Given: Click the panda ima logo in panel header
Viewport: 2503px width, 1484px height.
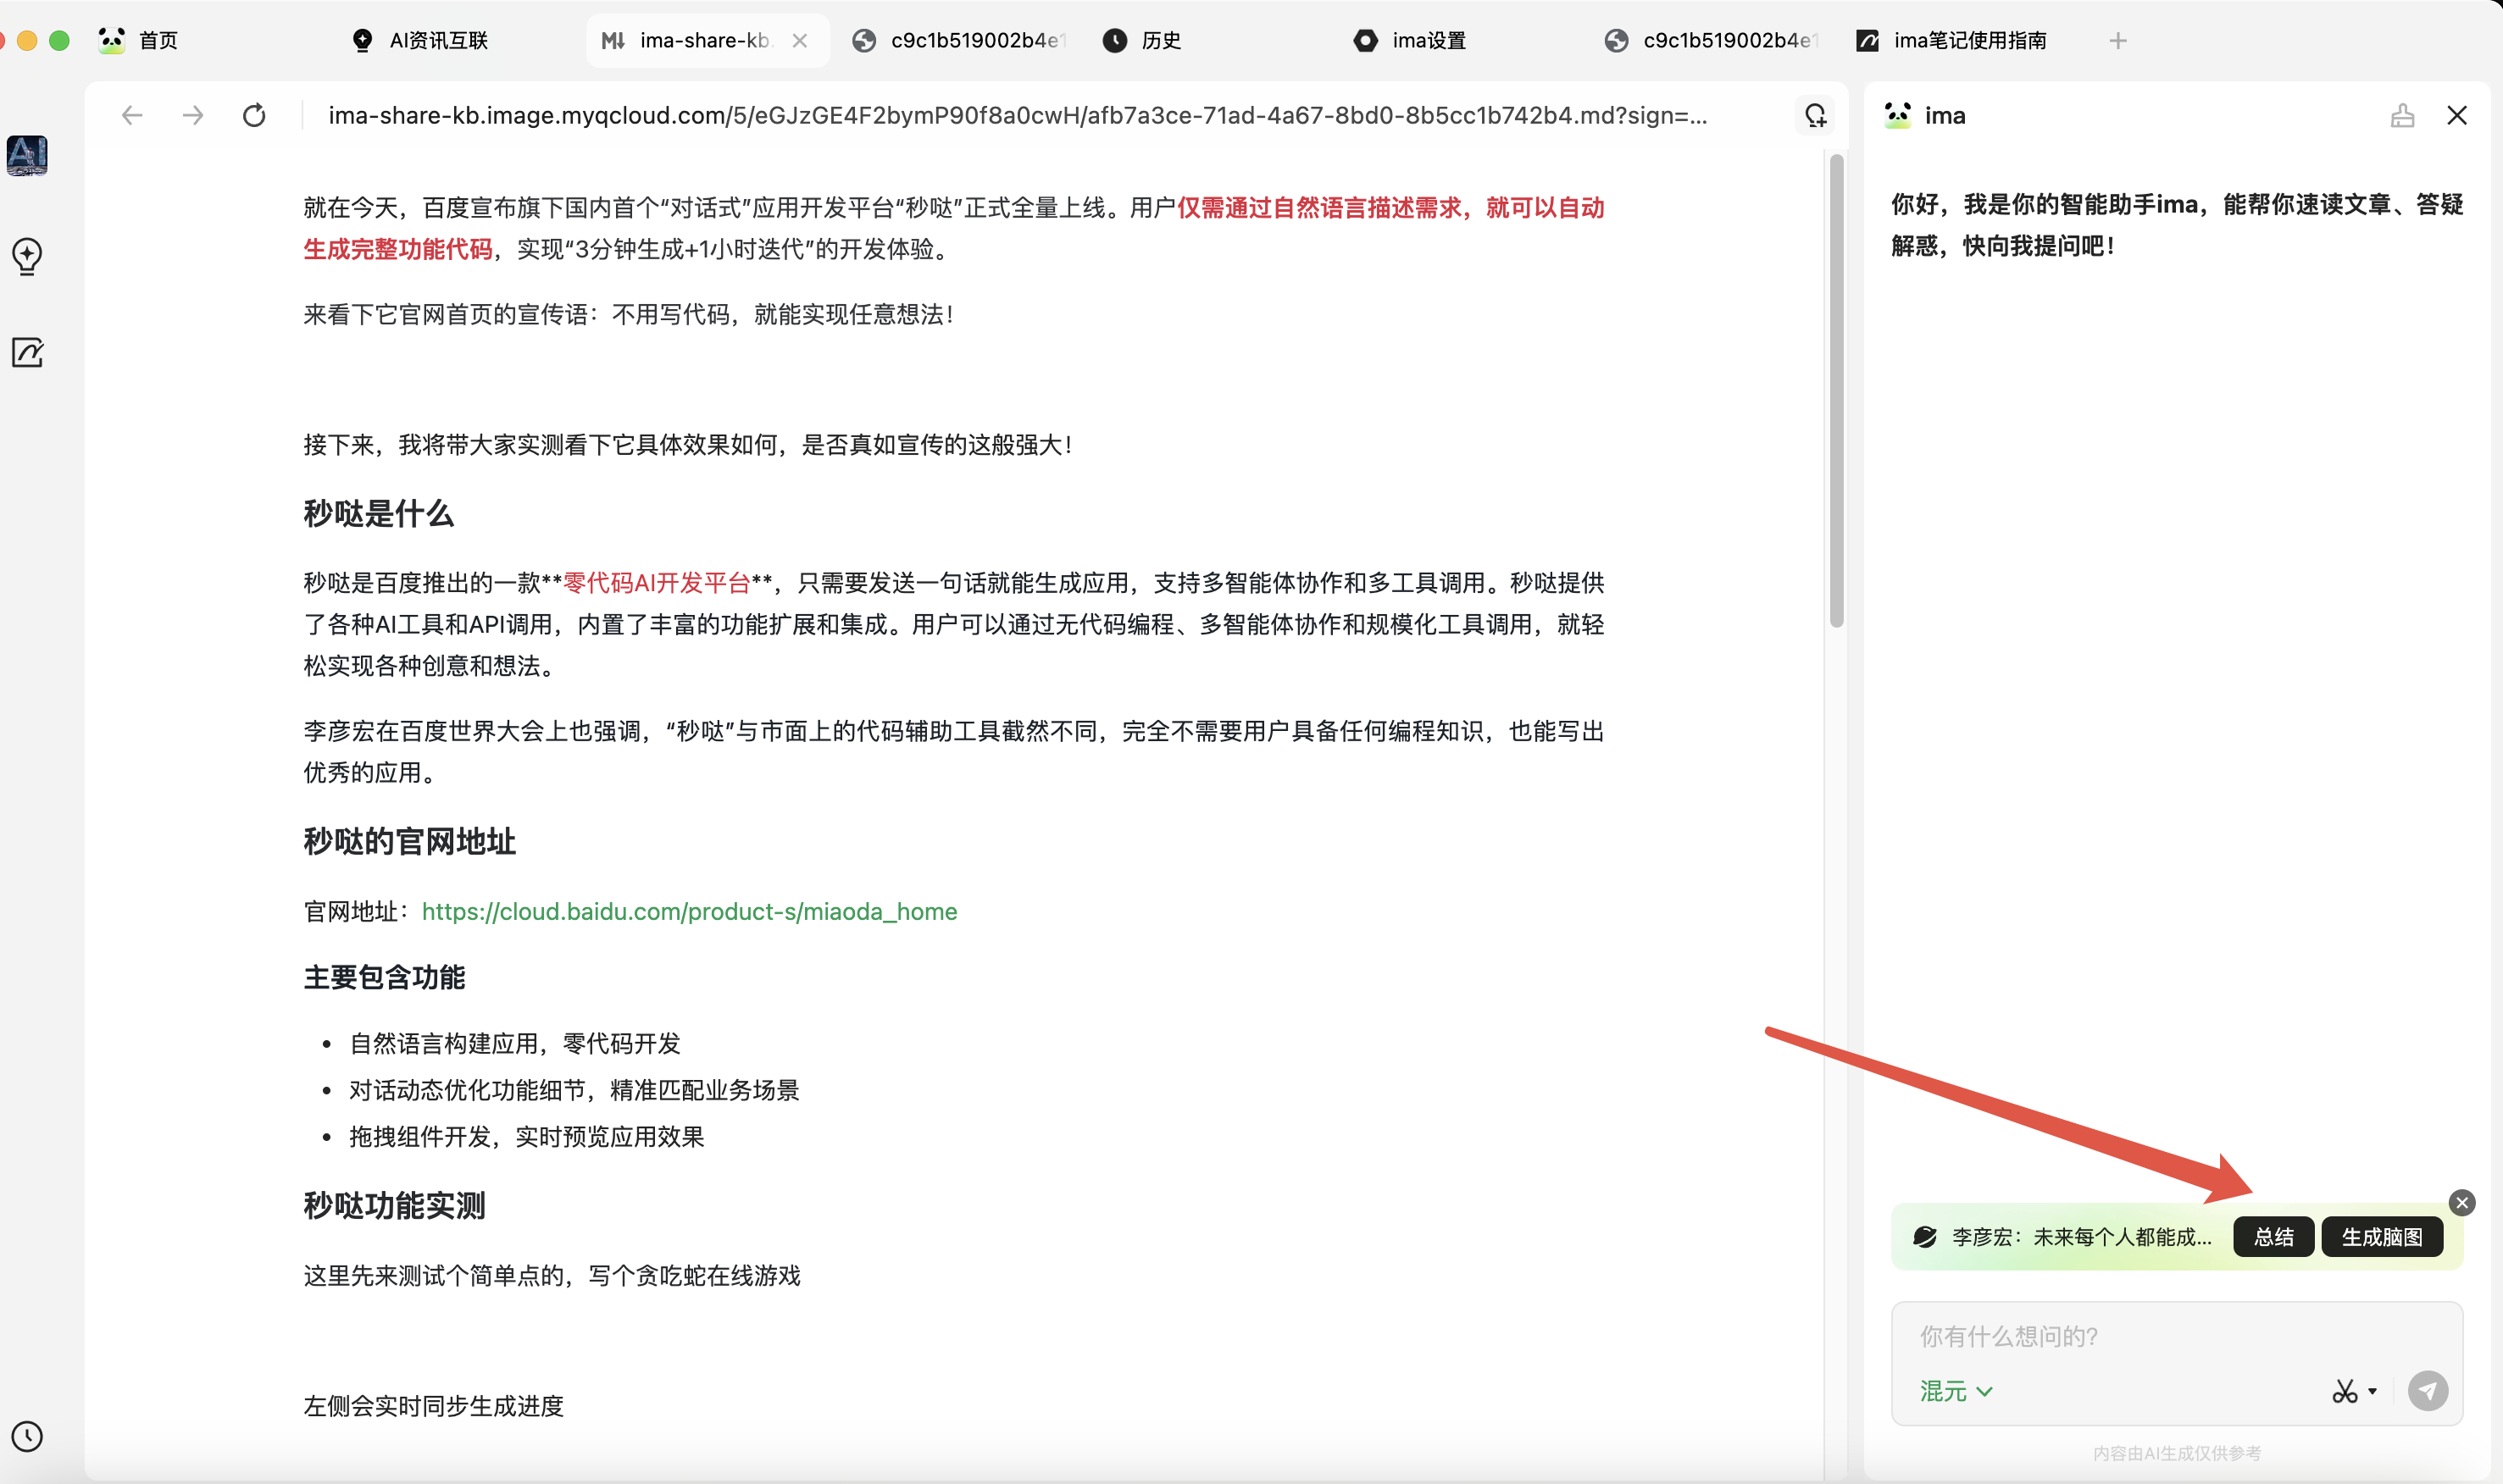Looking at the screenshot, I should pos(1897,116).
